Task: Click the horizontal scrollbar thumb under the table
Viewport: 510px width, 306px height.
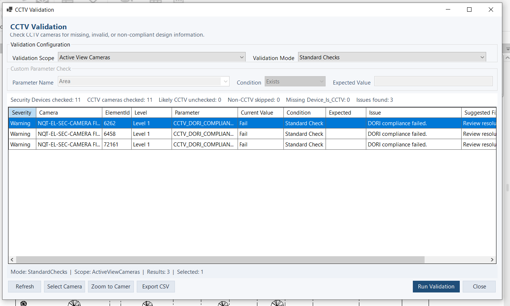Action: pos(220,260)
